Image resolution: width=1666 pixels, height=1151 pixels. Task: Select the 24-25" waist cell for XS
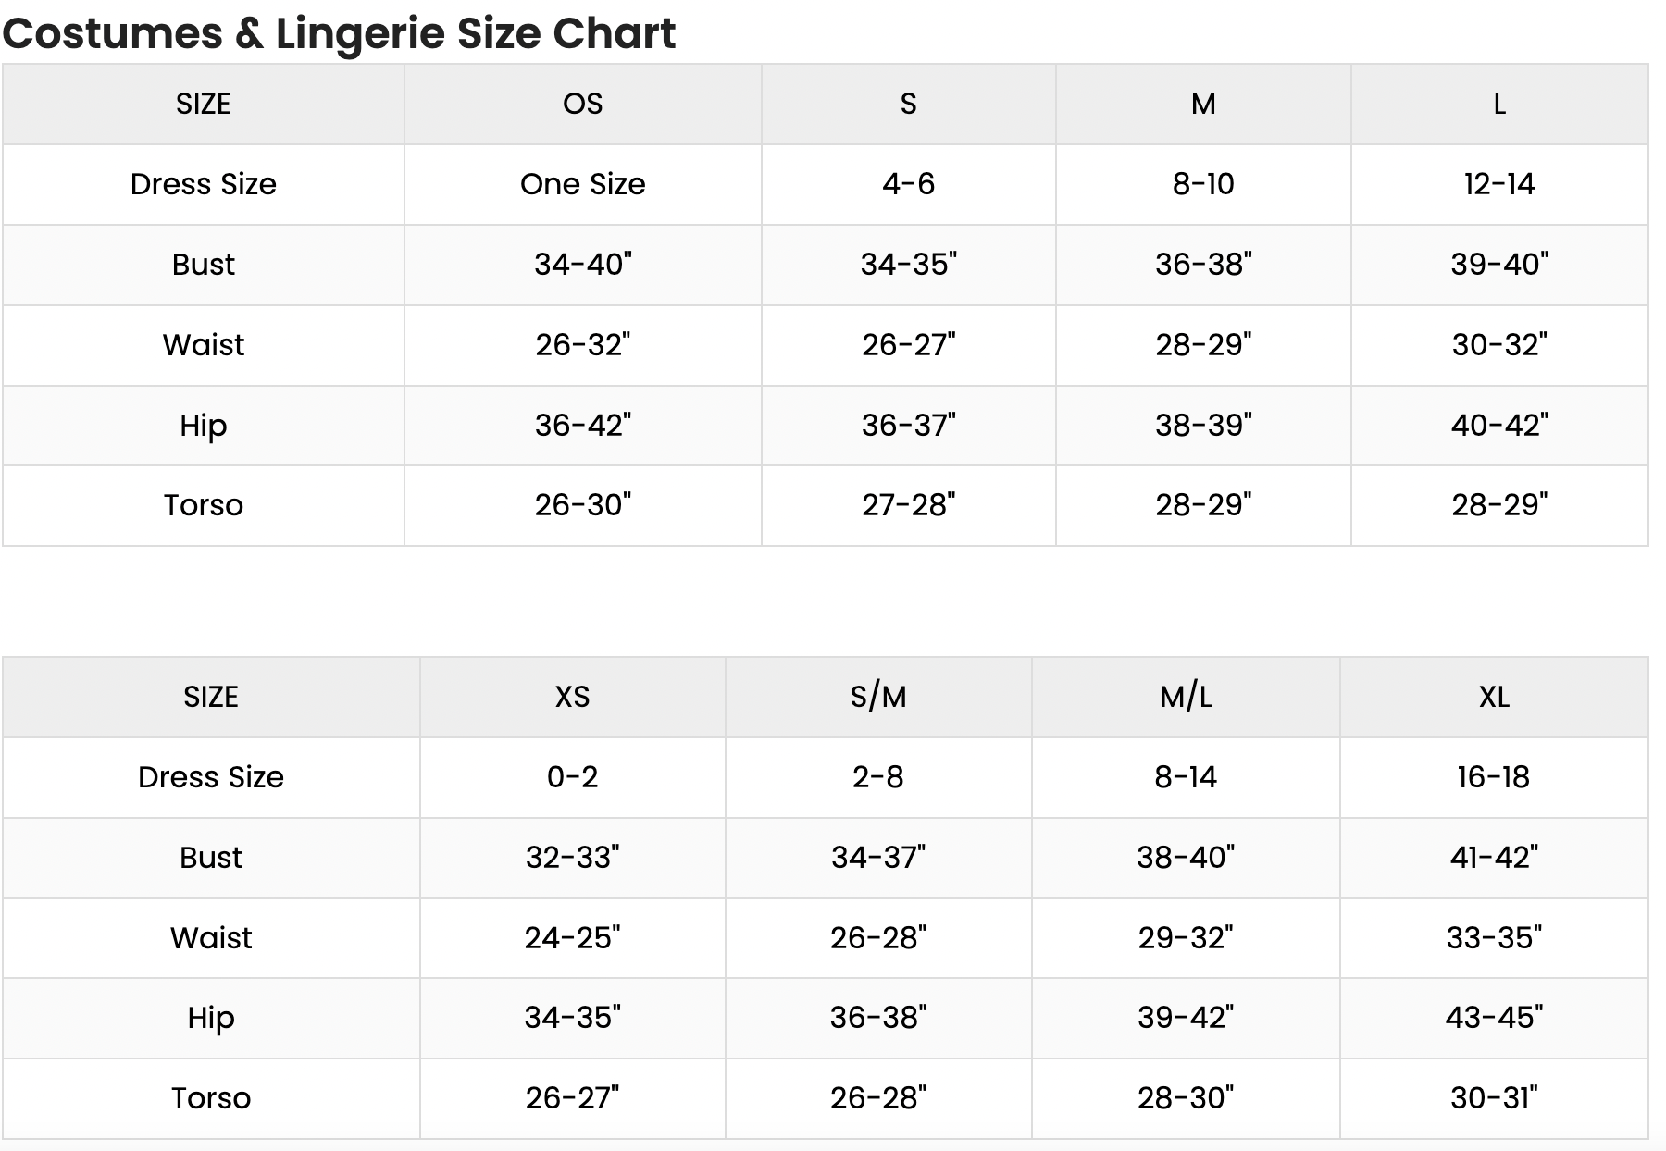[572, 938]
